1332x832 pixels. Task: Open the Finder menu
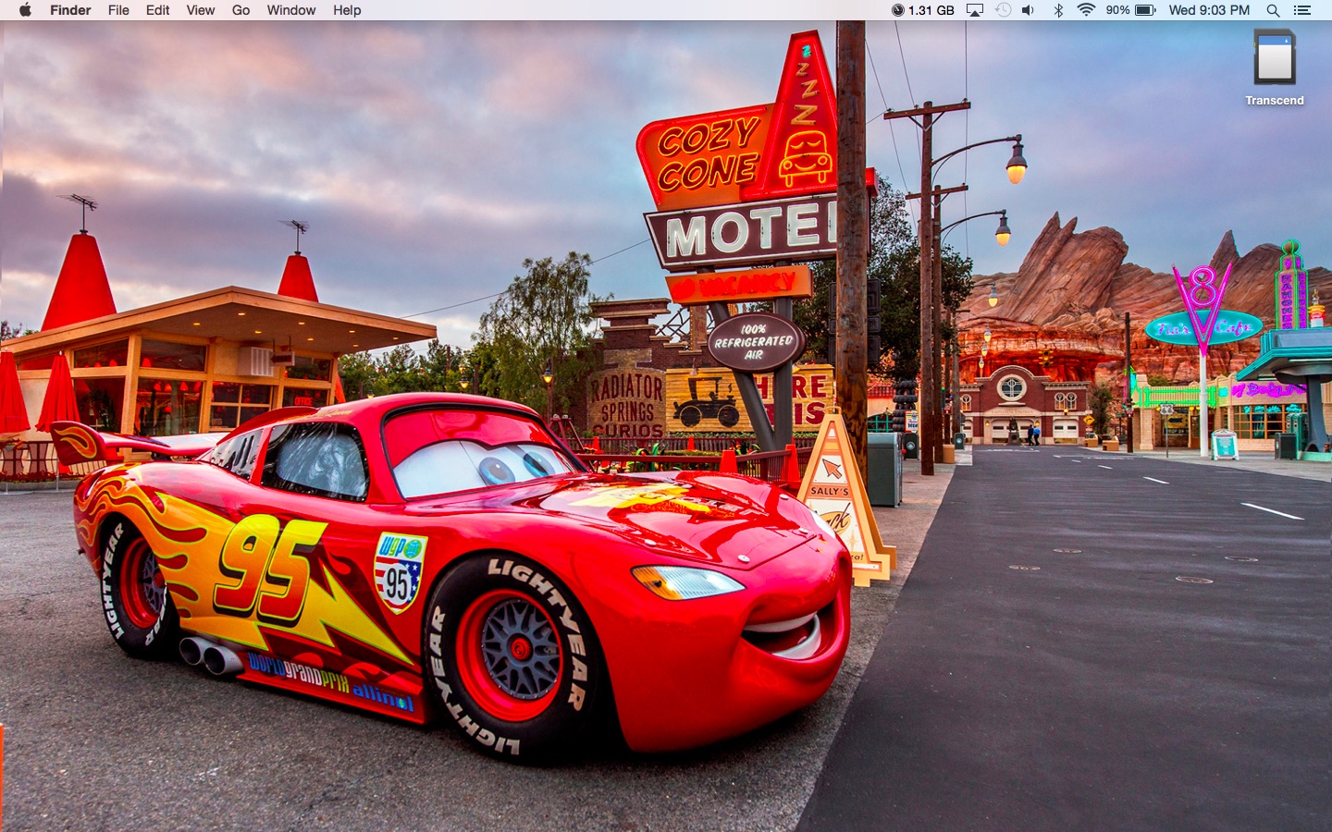coord(70,10)
